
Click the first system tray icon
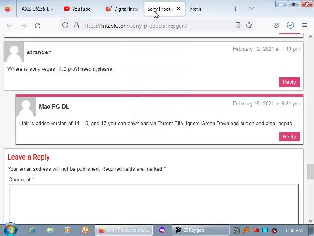(x=237, y=230)
